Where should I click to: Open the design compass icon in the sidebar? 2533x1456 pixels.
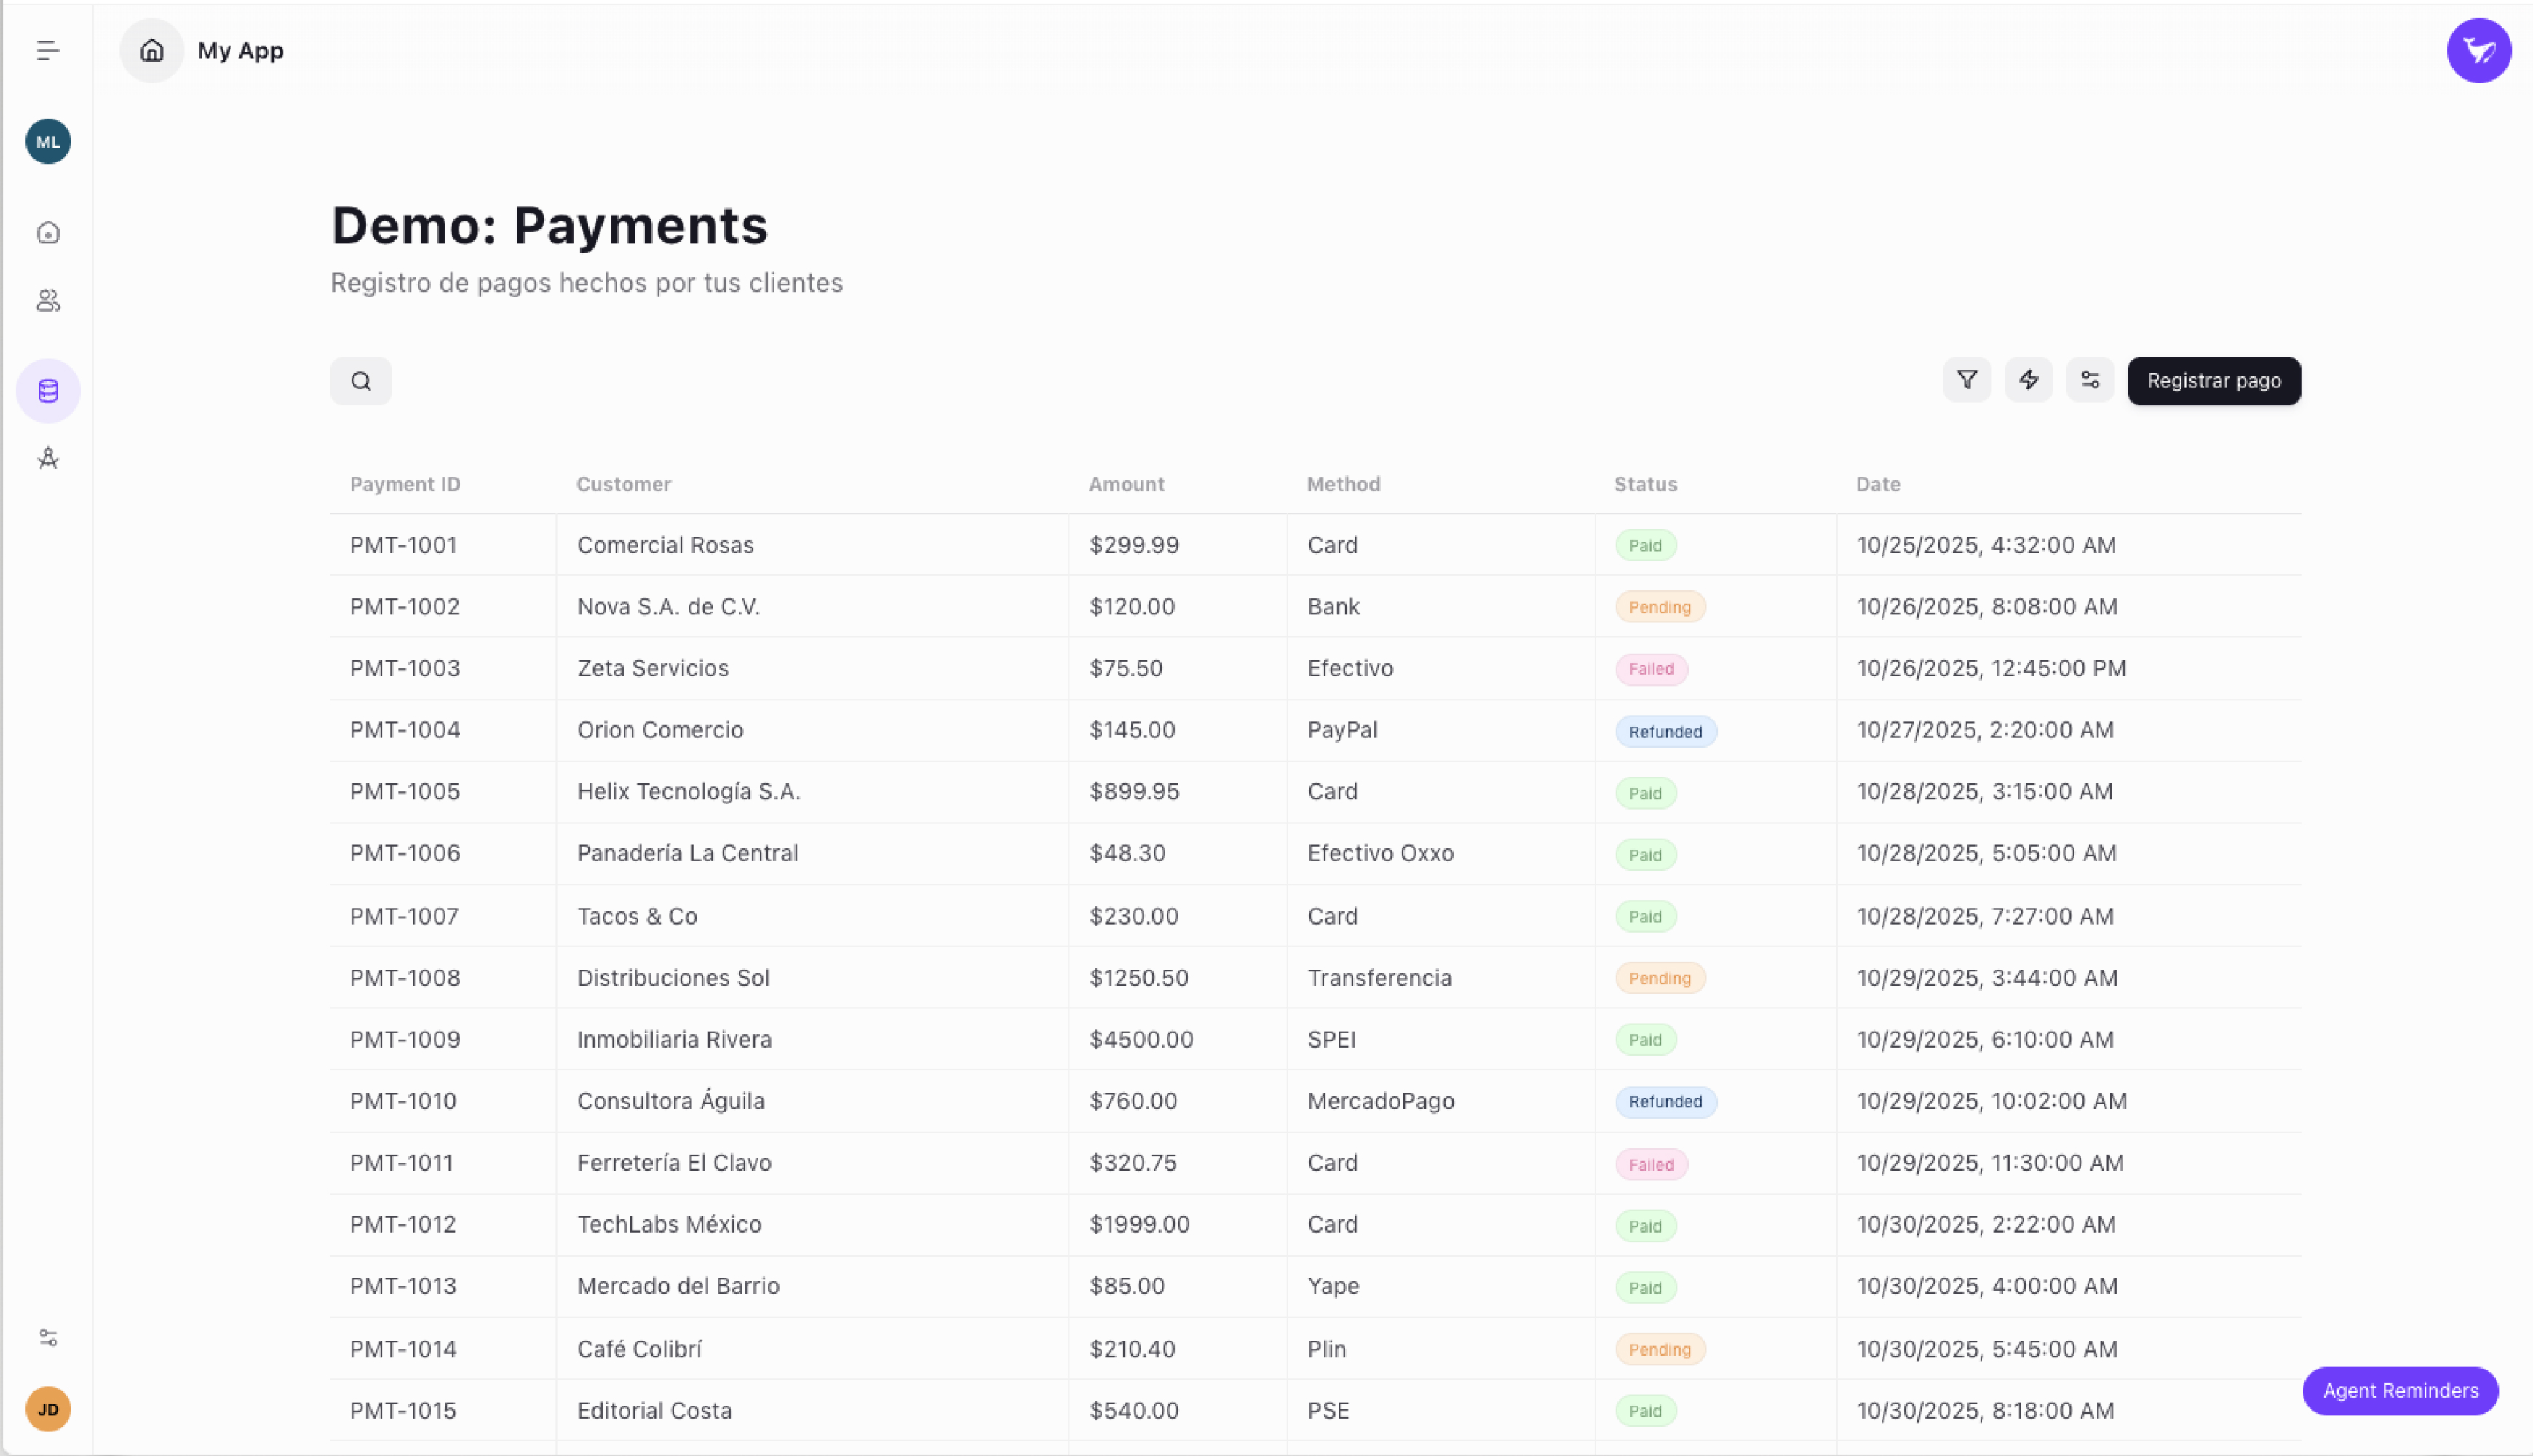coord(47,458)
